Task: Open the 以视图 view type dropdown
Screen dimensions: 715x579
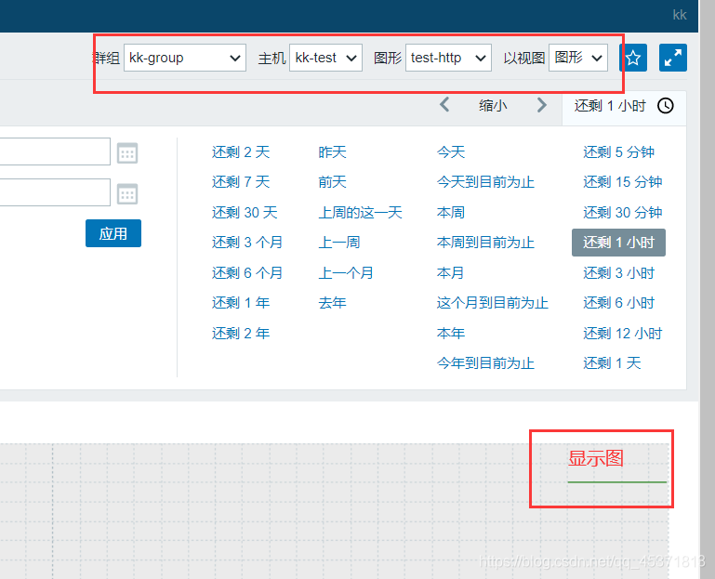Action: (577, 58)
